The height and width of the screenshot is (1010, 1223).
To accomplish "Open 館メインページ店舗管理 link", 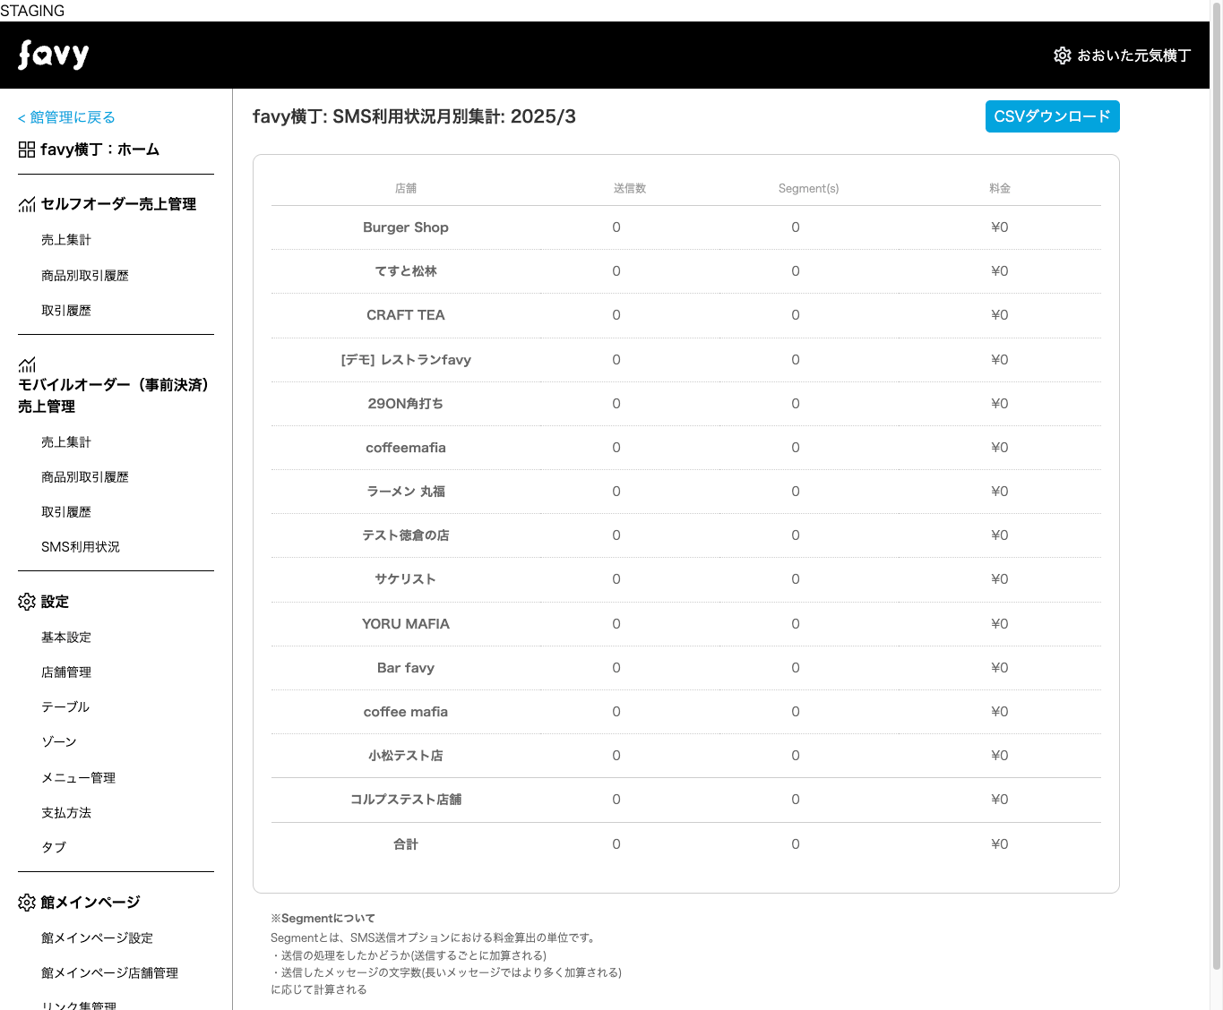I will [110, 973].
